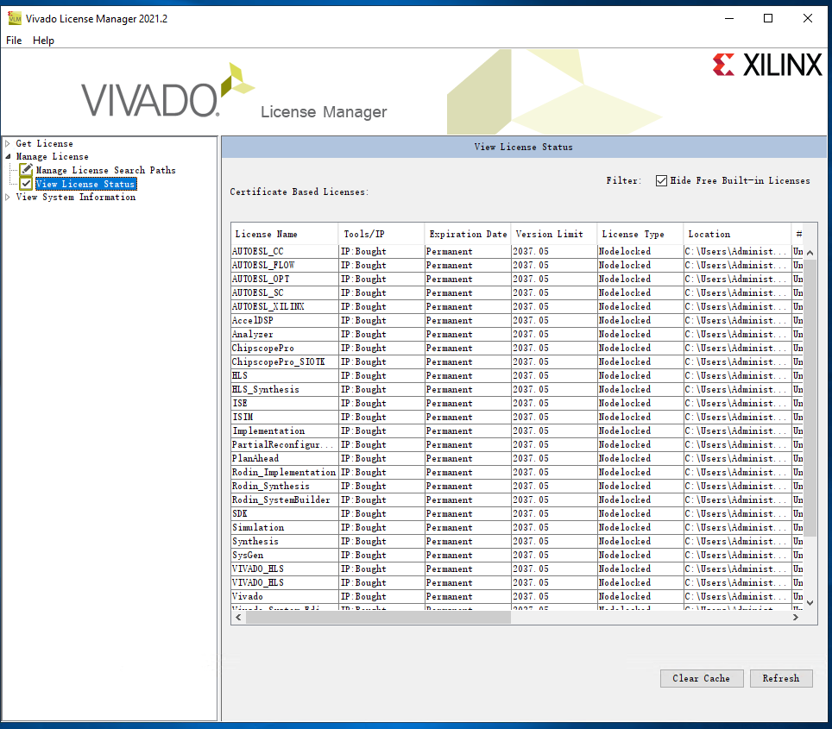The image size is (832, 729).
Task: Select the ISE license row
Action: coord(517,403)
